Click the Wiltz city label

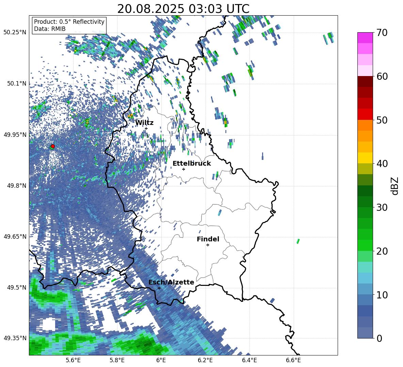[x=144, y=123]
